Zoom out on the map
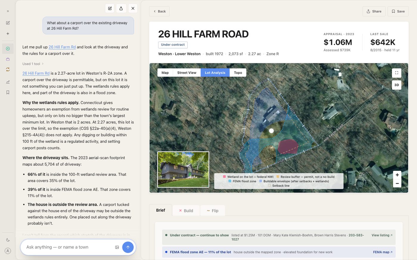 coord(397,183)
